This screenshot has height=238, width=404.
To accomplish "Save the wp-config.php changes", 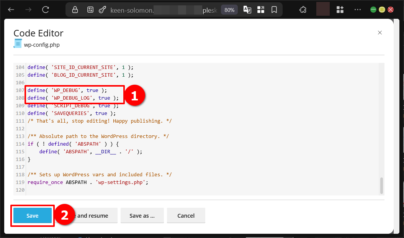I will pyautogui.click(x=32, y=215).
